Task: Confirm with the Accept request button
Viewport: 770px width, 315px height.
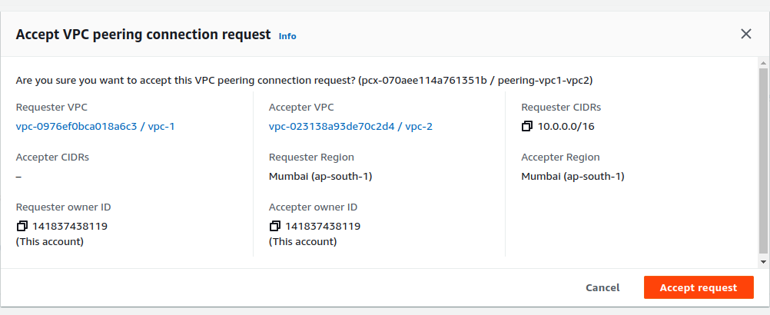Action: [699, 287]
